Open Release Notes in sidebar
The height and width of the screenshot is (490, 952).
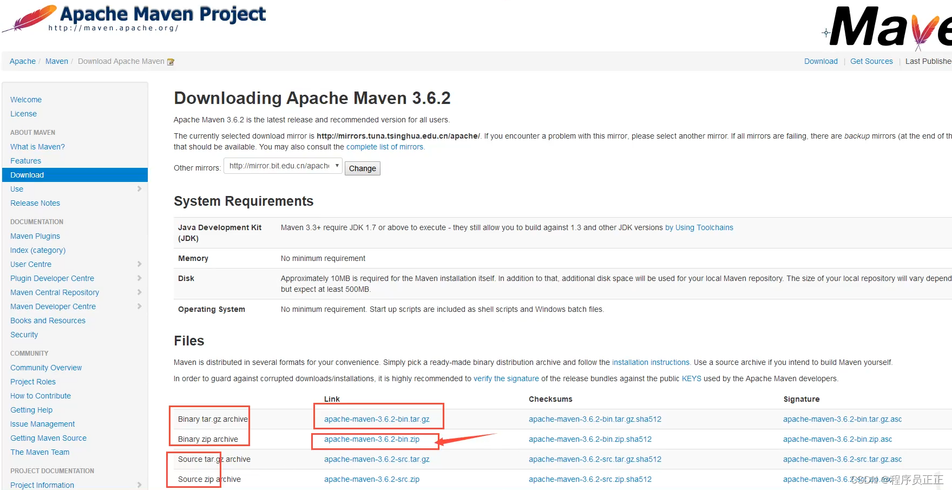[35, 203]
